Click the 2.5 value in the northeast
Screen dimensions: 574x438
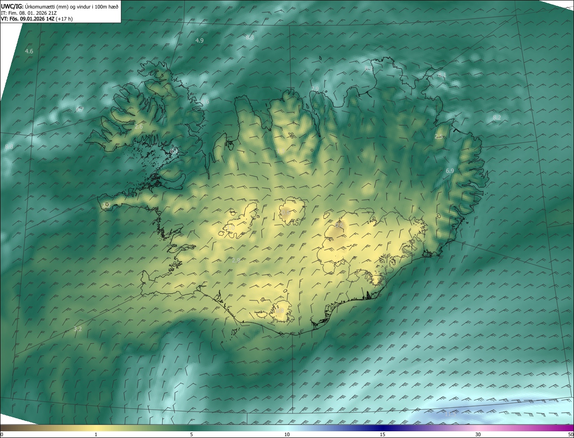click(439, 136)
